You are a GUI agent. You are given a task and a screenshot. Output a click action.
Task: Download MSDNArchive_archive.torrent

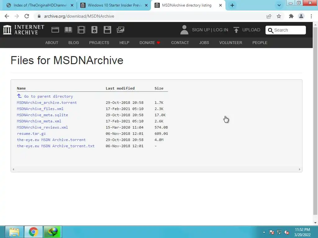(47, 103)
